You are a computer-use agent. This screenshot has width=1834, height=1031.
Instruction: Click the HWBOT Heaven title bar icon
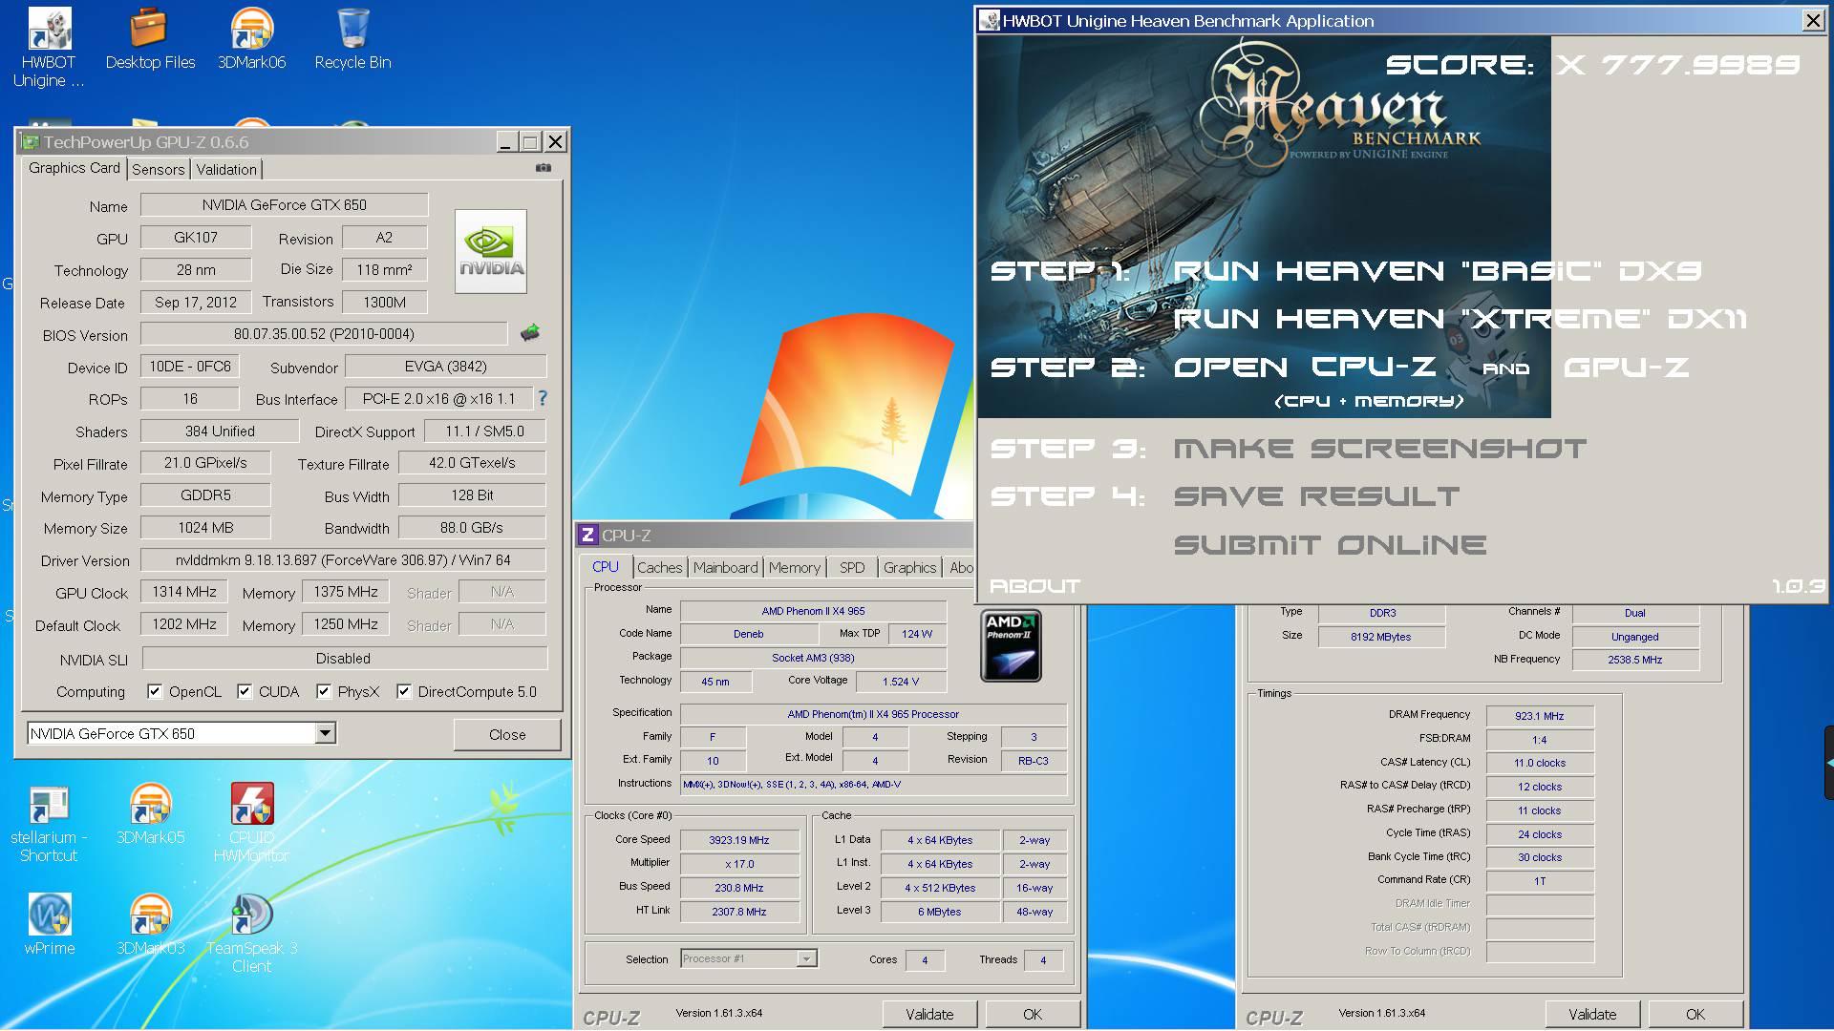point(990,21)
